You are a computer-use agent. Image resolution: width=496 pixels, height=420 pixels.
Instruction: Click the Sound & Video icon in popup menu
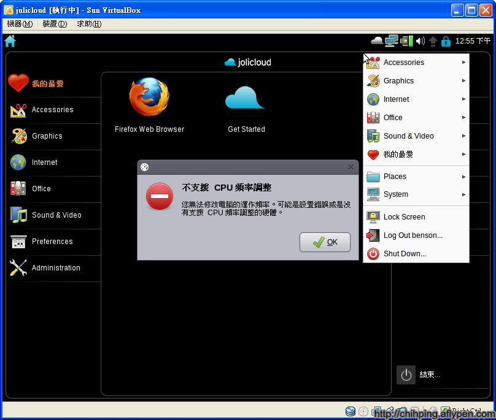373,136
